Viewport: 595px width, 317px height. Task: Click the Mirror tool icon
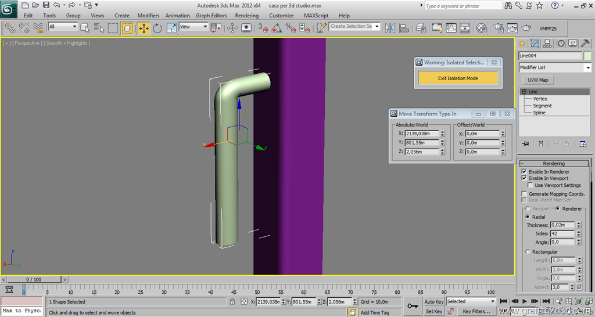[390, 28]
